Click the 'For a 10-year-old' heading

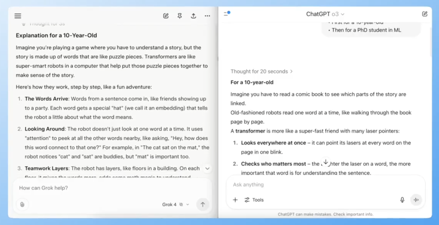pos(252,82)
